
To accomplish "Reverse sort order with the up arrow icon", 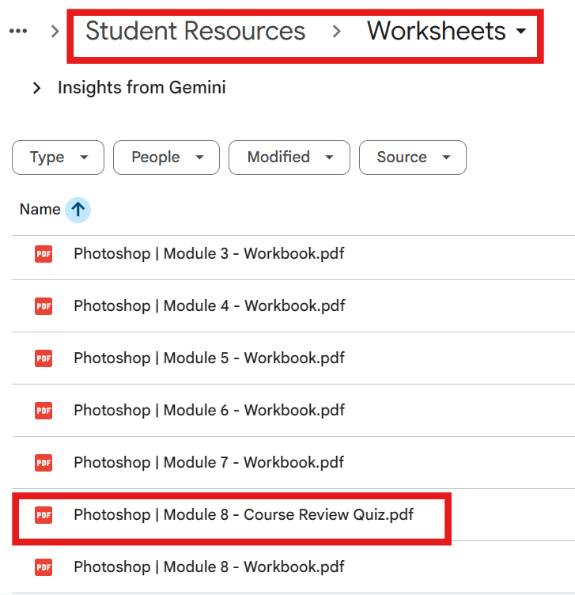I will click(x=78, y=210).
